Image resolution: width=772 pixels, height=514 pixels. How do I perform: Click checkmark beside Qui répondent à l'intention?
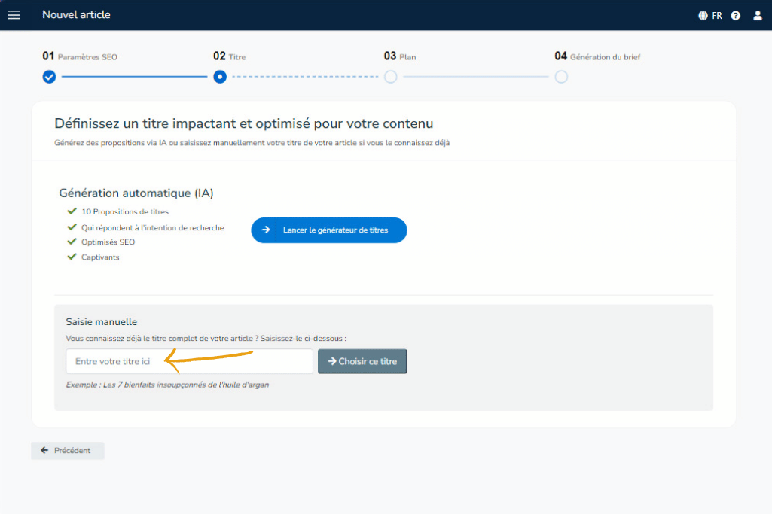72,227
